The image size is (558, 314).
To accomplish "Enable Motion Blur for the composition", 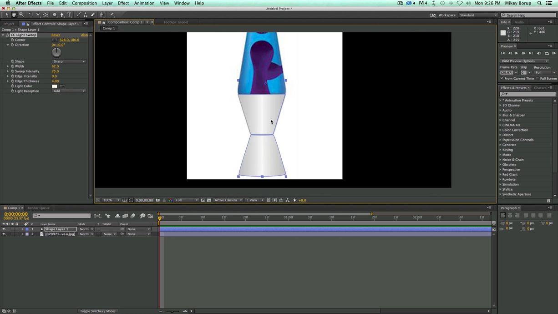I will [x=132, y=215].
